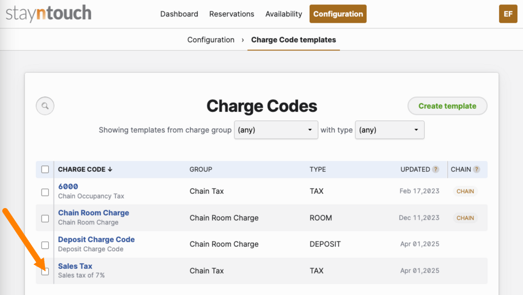Open the Sales Tax template link

75,266
